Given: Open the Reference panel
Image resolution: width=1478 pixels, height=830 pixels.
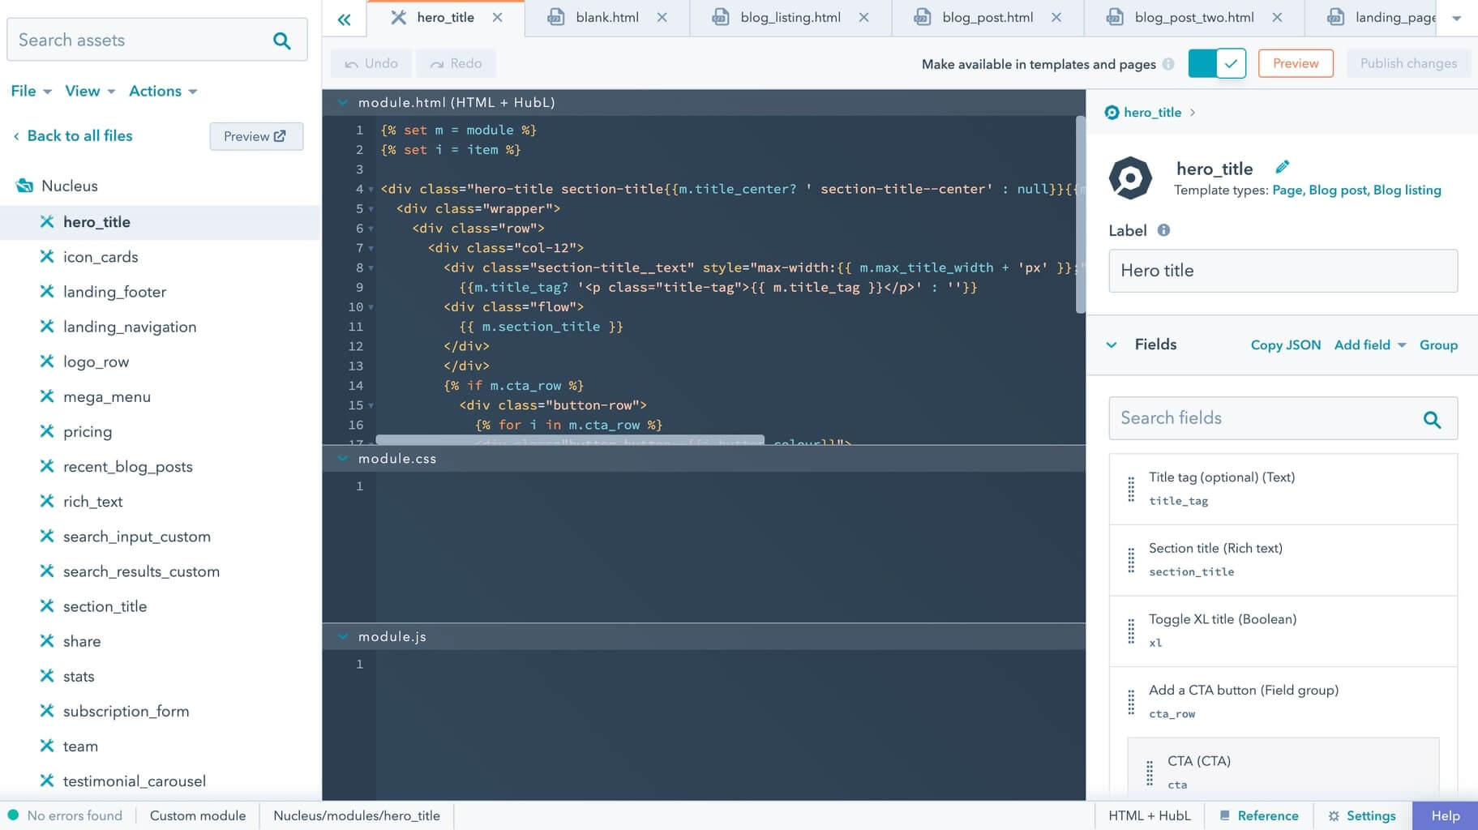Looking at the screenshot, I should click(1259, 815).
